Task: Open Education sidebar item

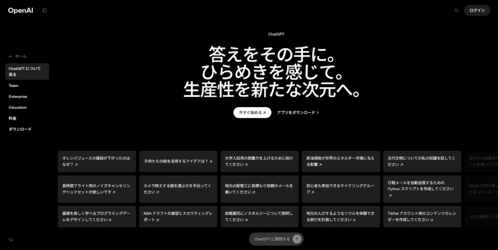Action: 18,107
